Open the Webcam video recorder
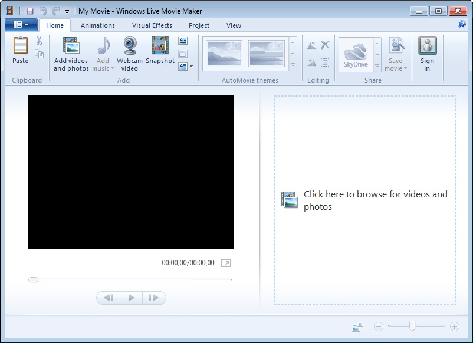This screenshot has width=473, height=343. coord(130,47)
